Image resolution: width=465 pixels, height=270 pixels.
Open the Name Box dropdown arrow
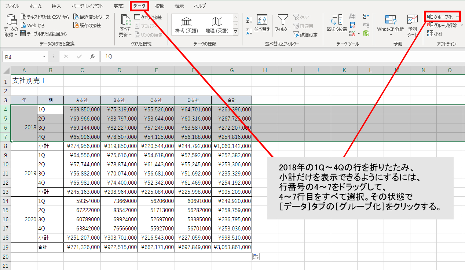(x=44, y=57)
